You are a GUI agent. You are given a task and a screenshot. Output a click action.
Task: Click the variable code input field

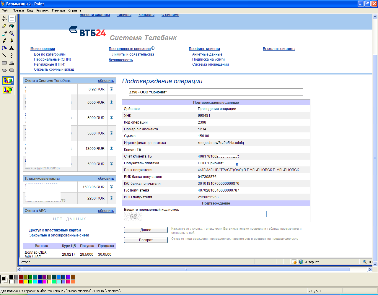(x=232, y=214)
